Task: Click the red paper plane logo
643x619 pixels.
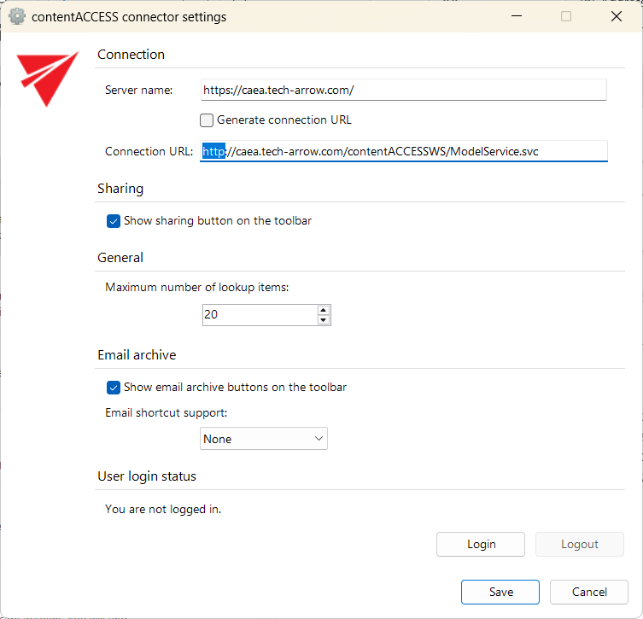Action: (48, 78)
